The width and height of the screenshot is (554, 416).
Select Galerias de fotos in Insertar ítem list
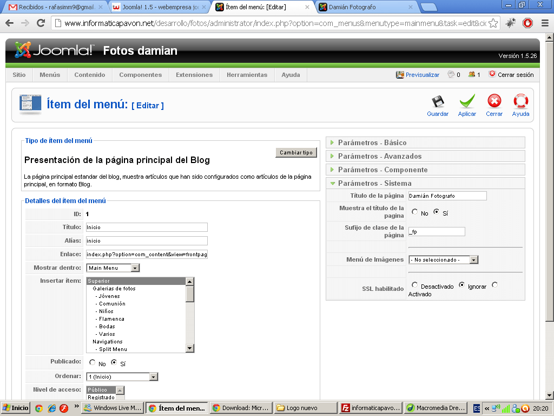[x=114, y=289]
